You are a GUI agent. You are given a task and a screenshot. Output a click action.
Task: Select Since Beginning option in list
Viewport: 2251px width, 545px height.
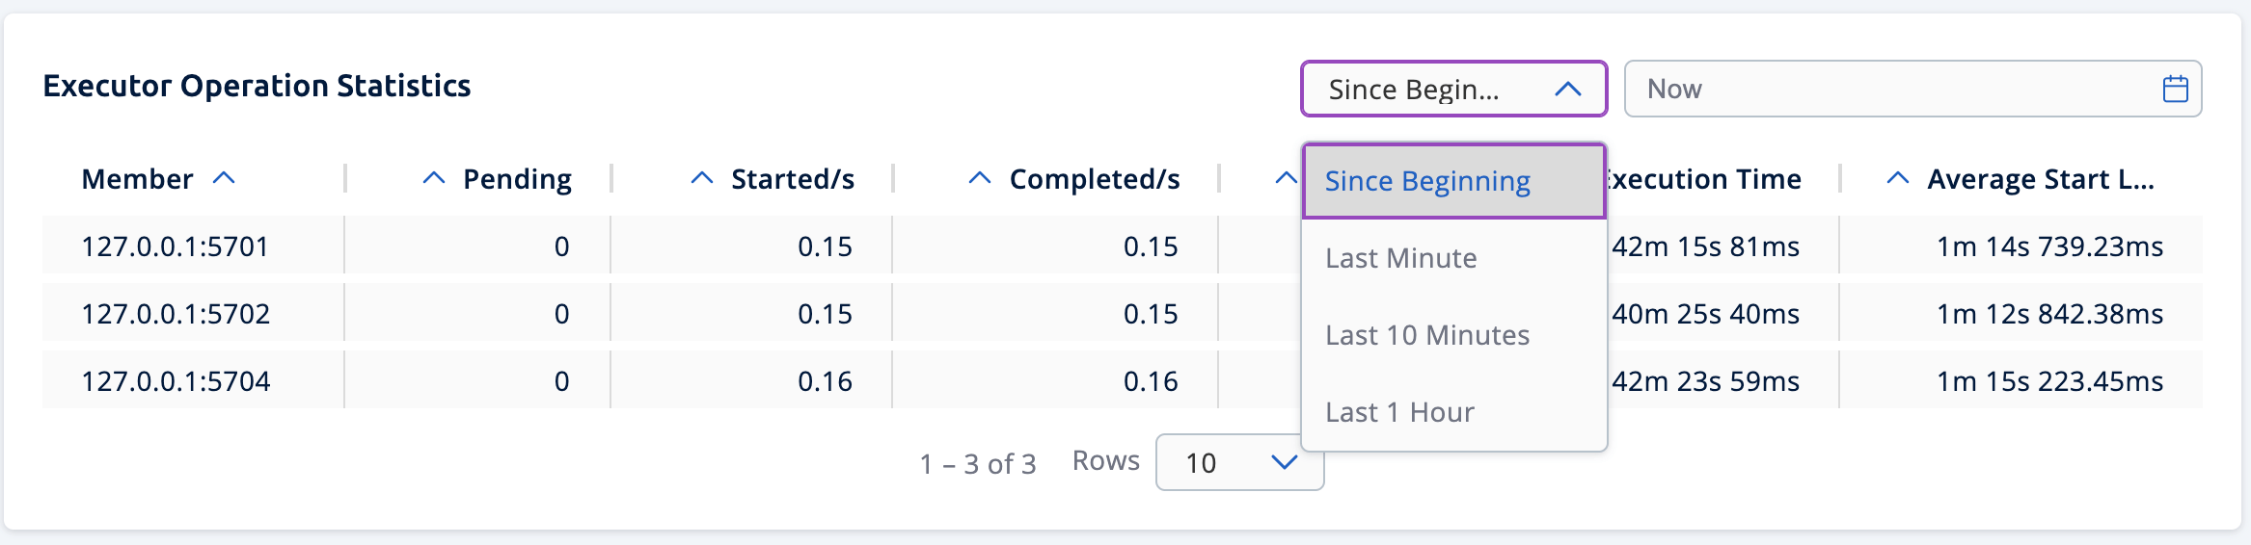1427,181
